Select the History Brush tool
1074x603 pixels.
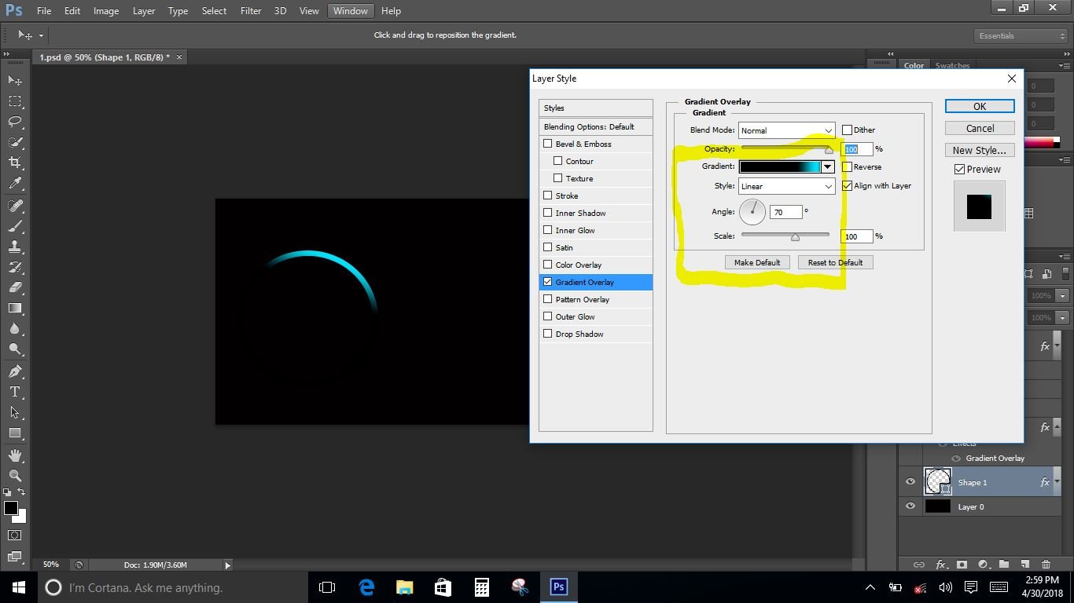tap(15, 266)
